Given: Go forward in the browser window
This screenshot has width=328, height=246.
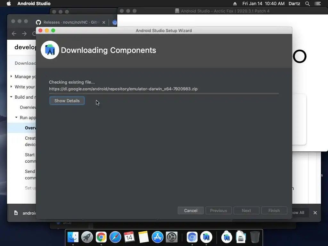Looking at the screenshot, I should click(x=24, y=33).
